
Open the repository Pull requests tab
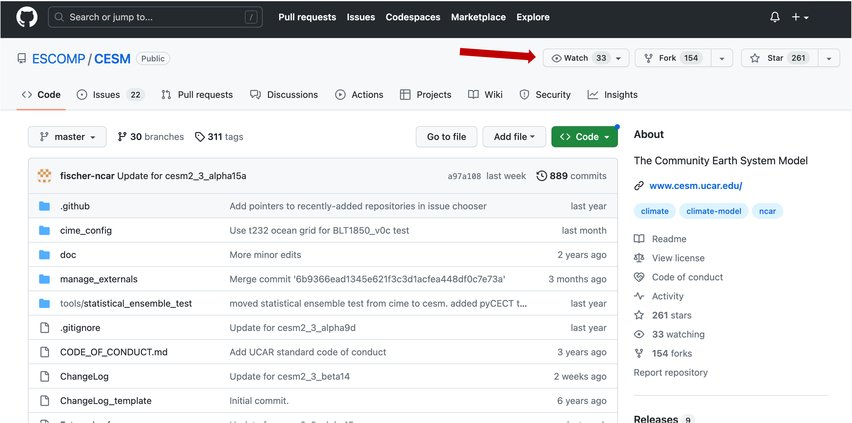coord(197,94)
